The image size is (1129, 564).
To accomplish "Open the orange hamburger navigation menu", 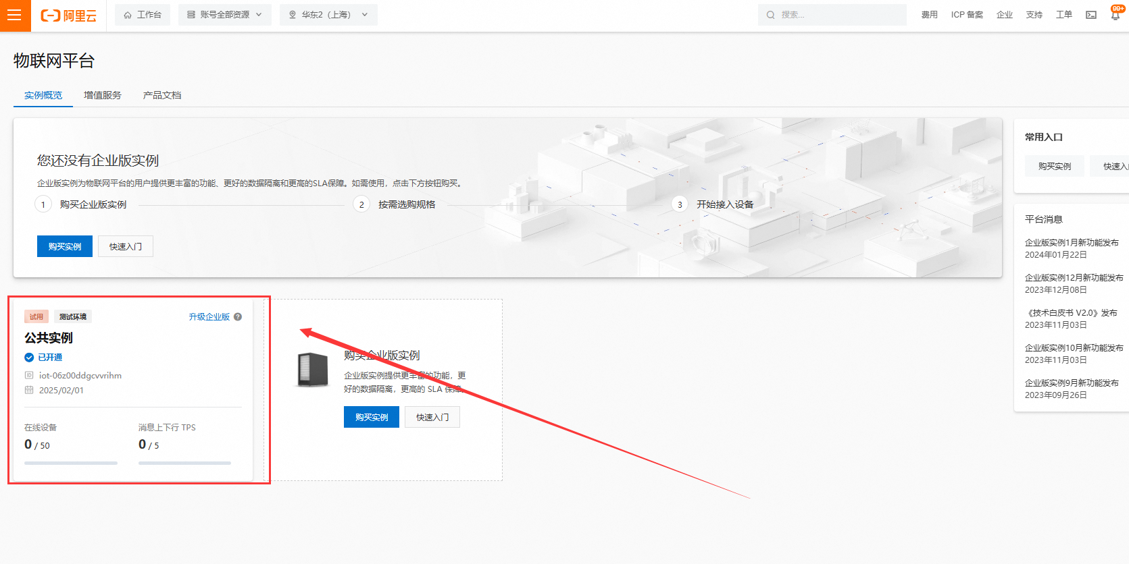I will pyautogui.click(x=15, y=15).
